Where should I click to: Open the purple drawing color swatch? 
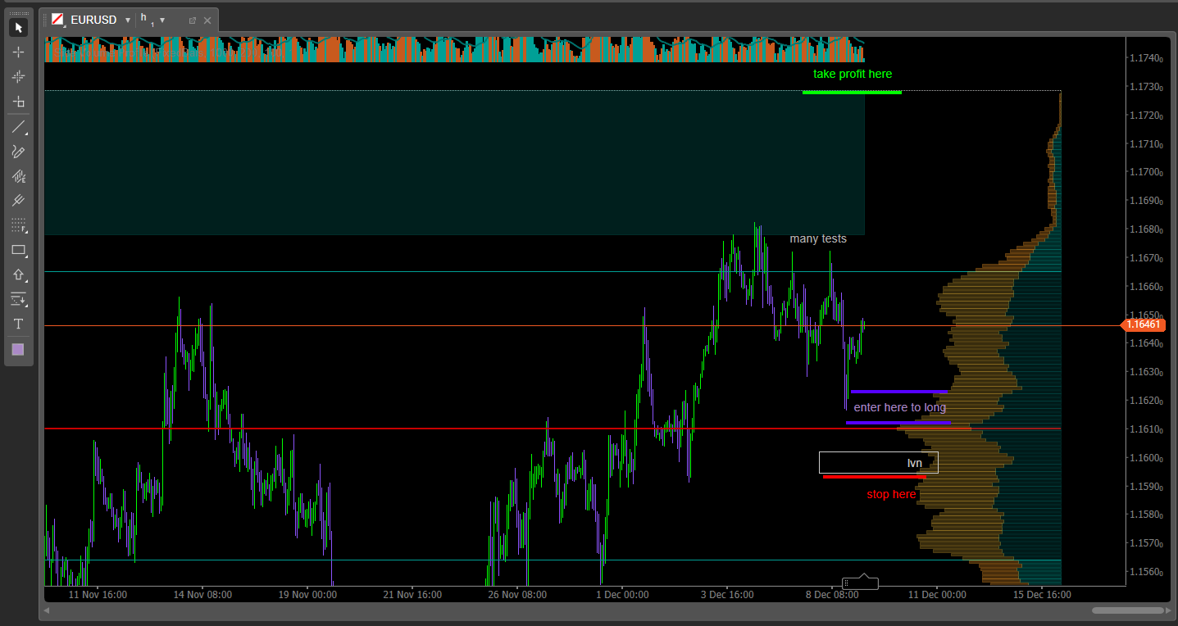pos(18,350)
